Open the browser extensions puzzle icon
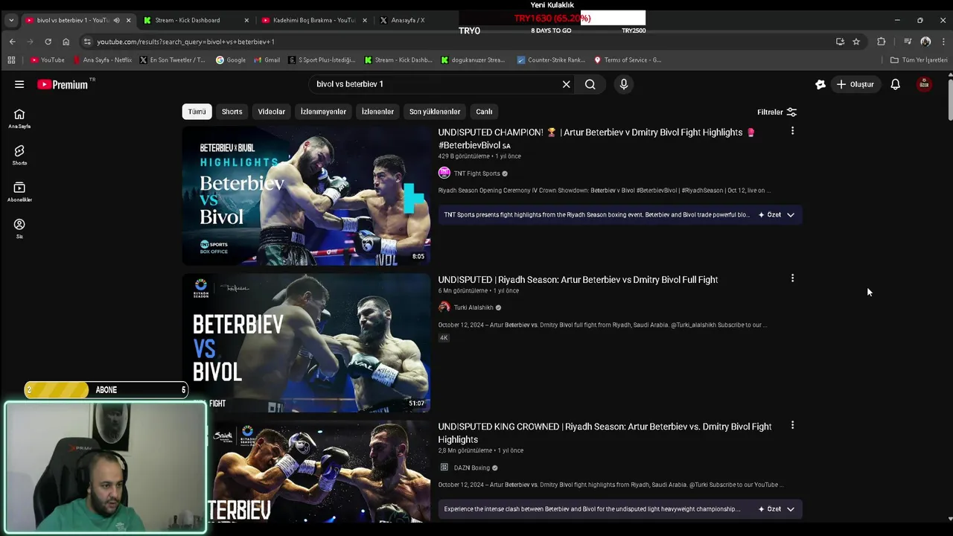The image size is (953, 536). 882,42
